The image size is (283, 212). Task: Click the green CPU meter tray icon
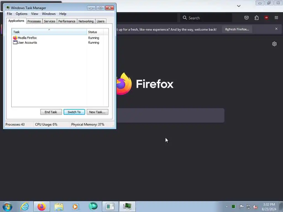(234, 206)
